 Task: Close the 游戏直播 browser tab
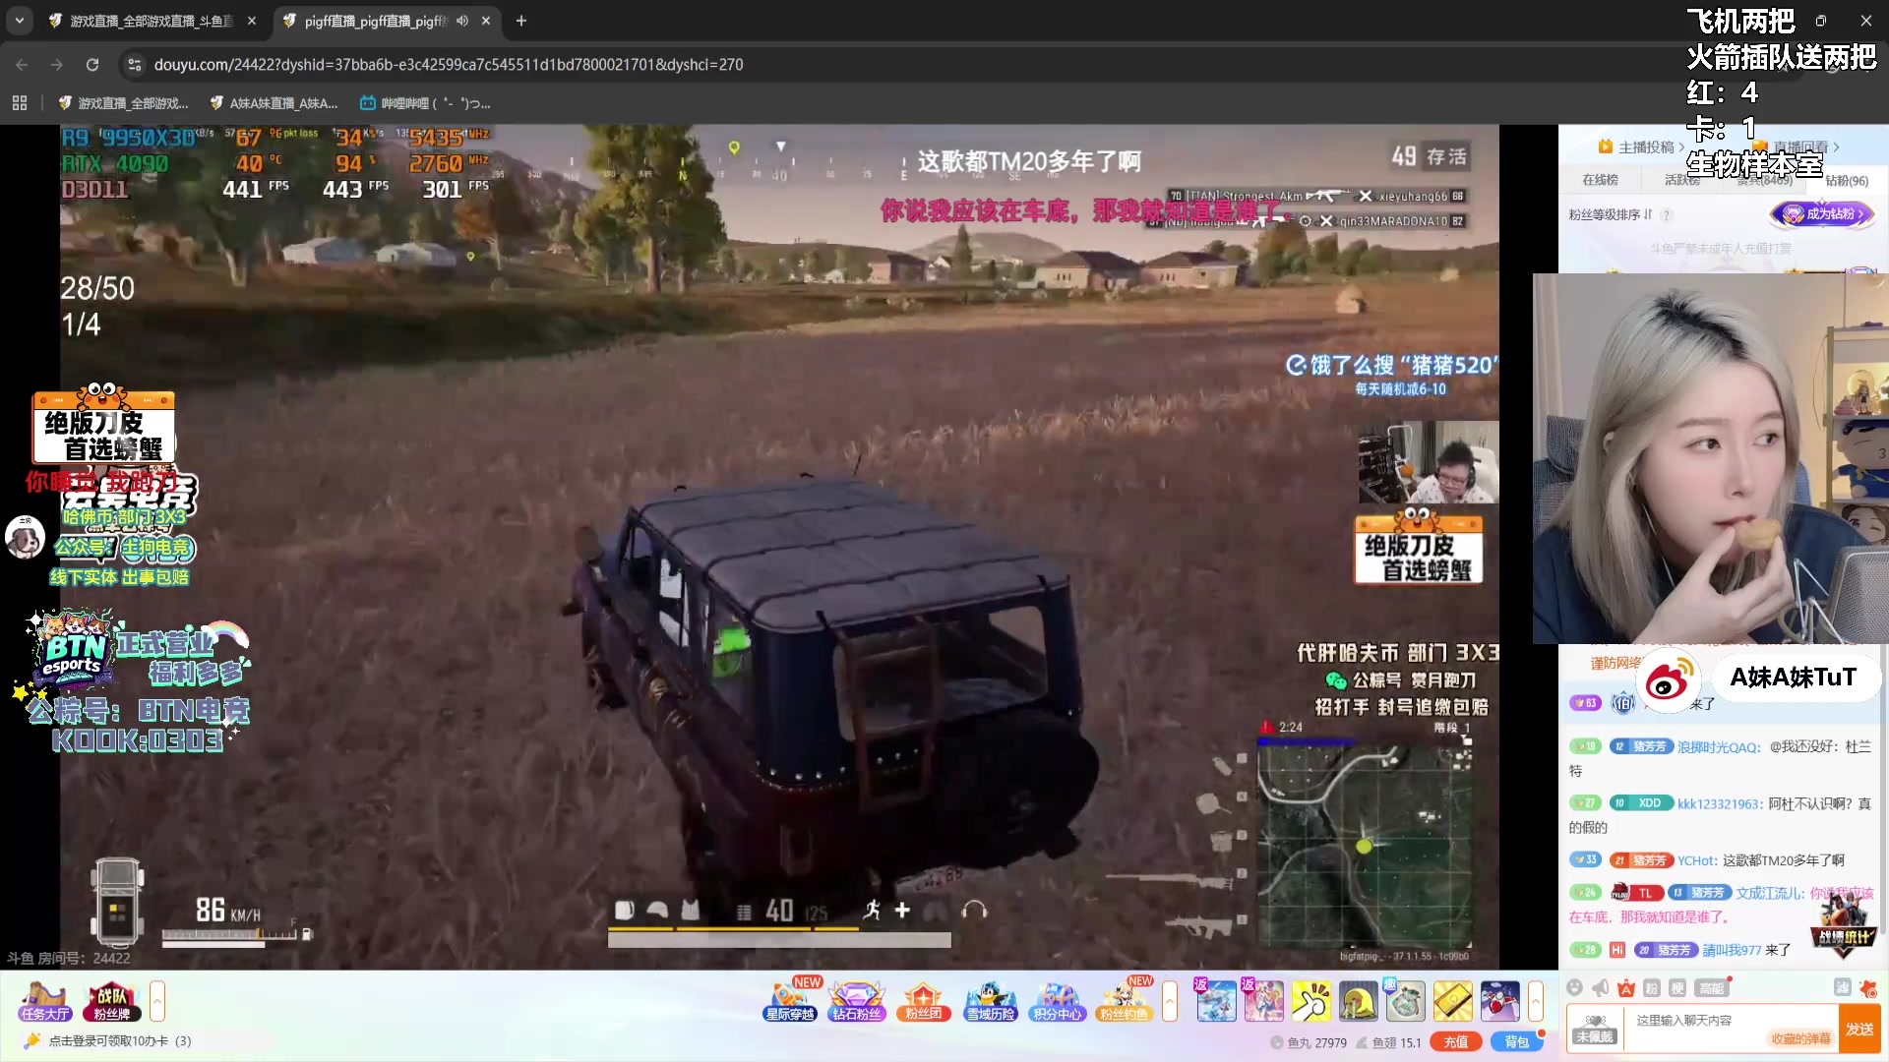tap(252, 21)
